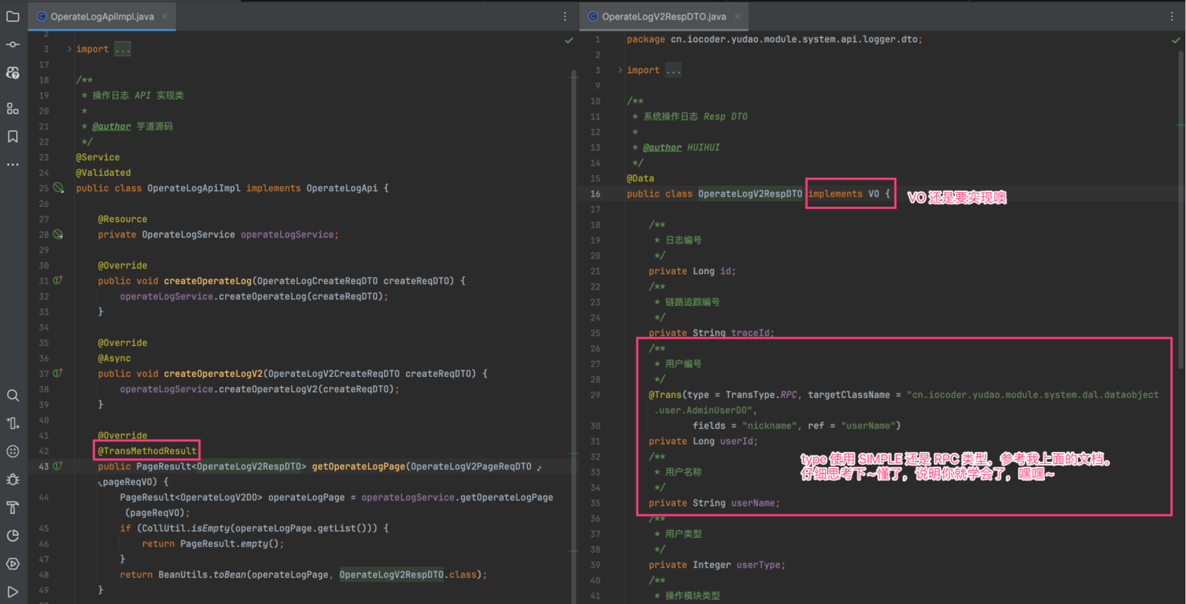The width and height of the screenshot is (1186, 604).
Task: Open the Debug bug icon panel
Action: (x=13, y=480)
